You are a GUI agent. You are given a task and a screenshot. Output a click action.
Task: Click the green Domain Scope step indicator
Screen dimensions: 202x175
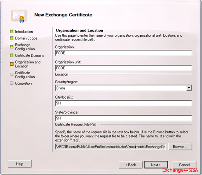tap(12, 38)
